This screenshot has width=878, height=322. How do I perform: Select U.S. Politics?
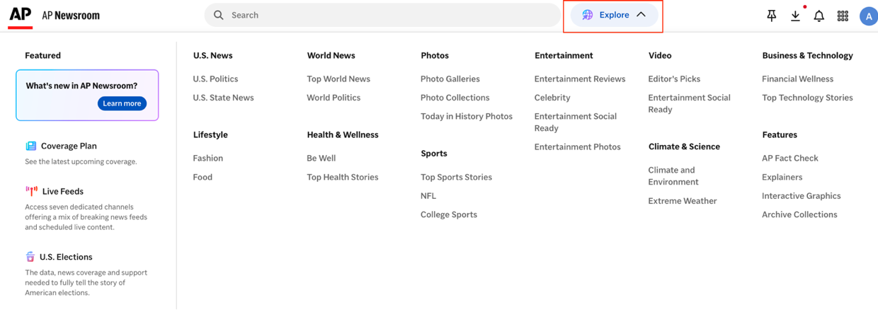point(215,79)
